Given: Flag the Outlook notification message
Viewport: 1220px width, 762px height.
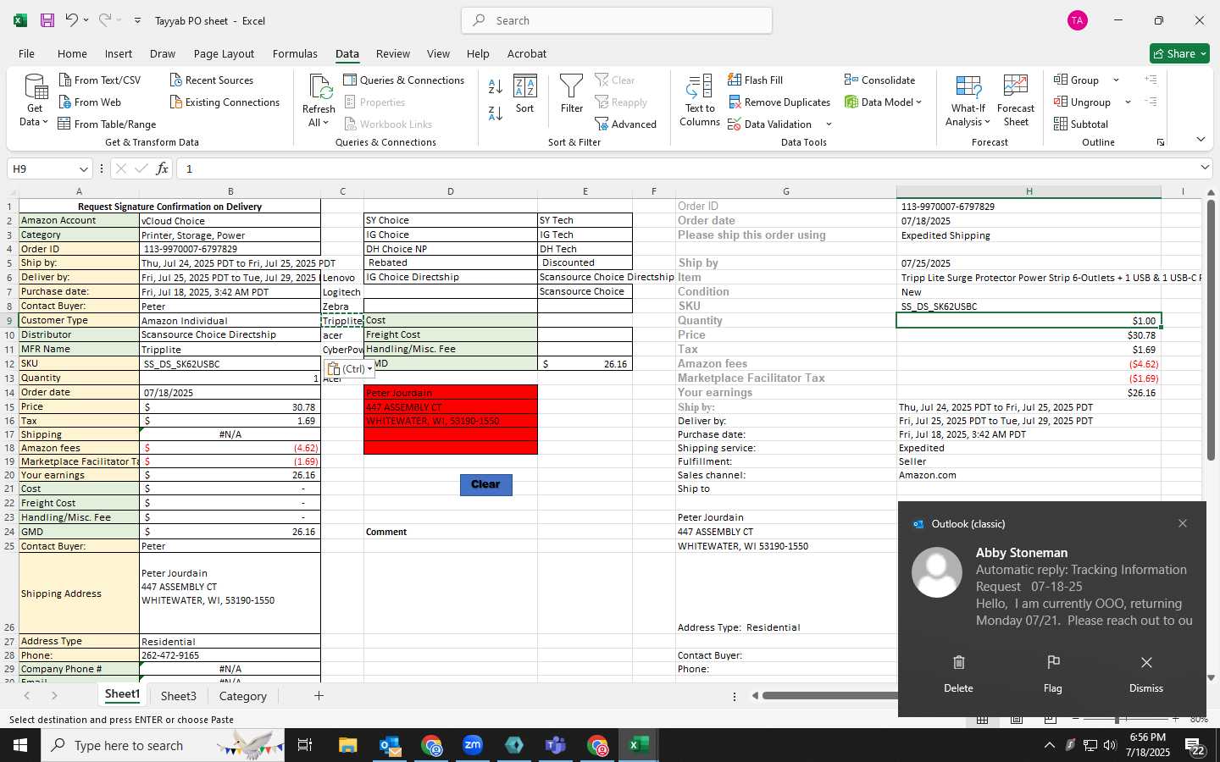Looking at the screenshot, I should 1053,673.
